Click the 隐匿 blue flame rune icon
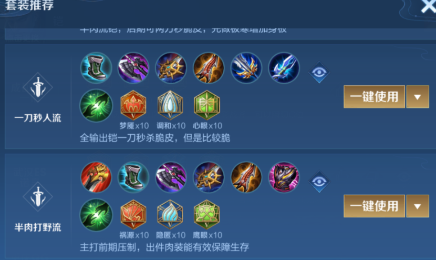This screenshot has width=436, height=260. [170, 215]
